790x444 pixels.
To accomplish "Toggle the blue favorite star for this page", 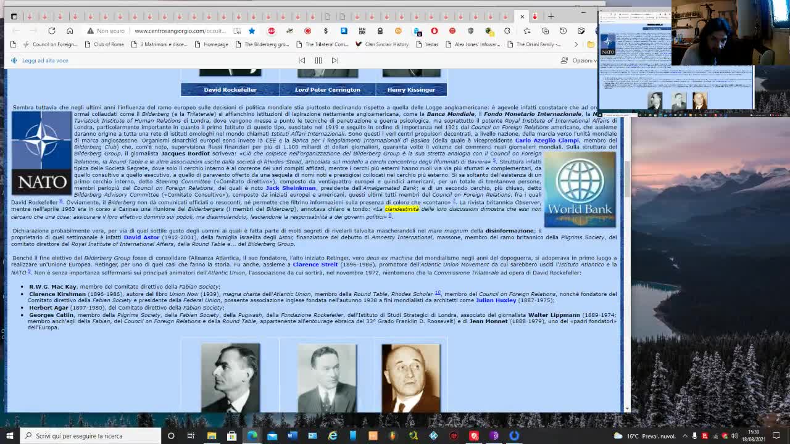I will click(252, 31).
